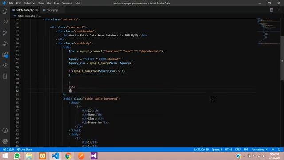Open the Explorer view in activity bar

(5, 11)
